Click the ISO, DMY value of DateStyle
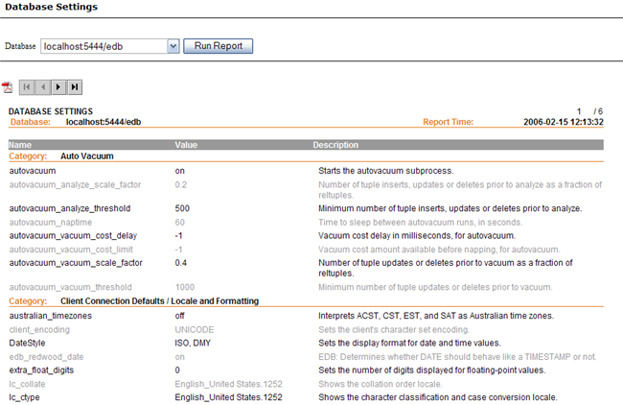Screen dimensions: 623x405 (x=193, y=343)
